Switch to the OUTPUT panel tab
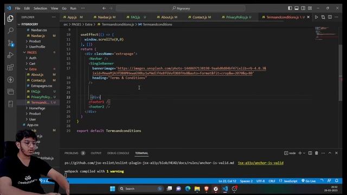This screenshot has height=195, width=347. pos(96,153)
